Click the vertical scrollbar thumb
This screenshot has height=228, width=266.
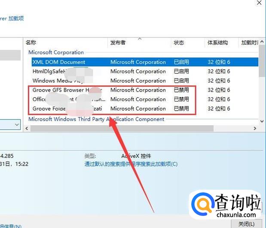tap(262, 61)
